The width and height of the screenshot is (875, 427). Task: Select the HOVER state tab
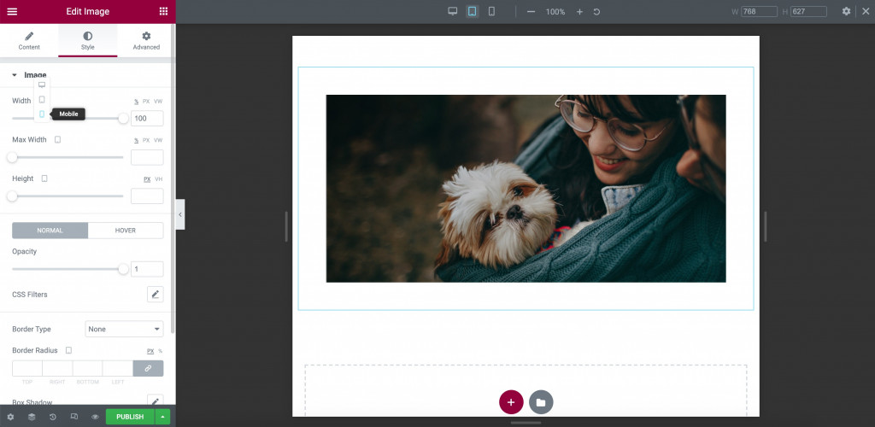pos(126,231)
